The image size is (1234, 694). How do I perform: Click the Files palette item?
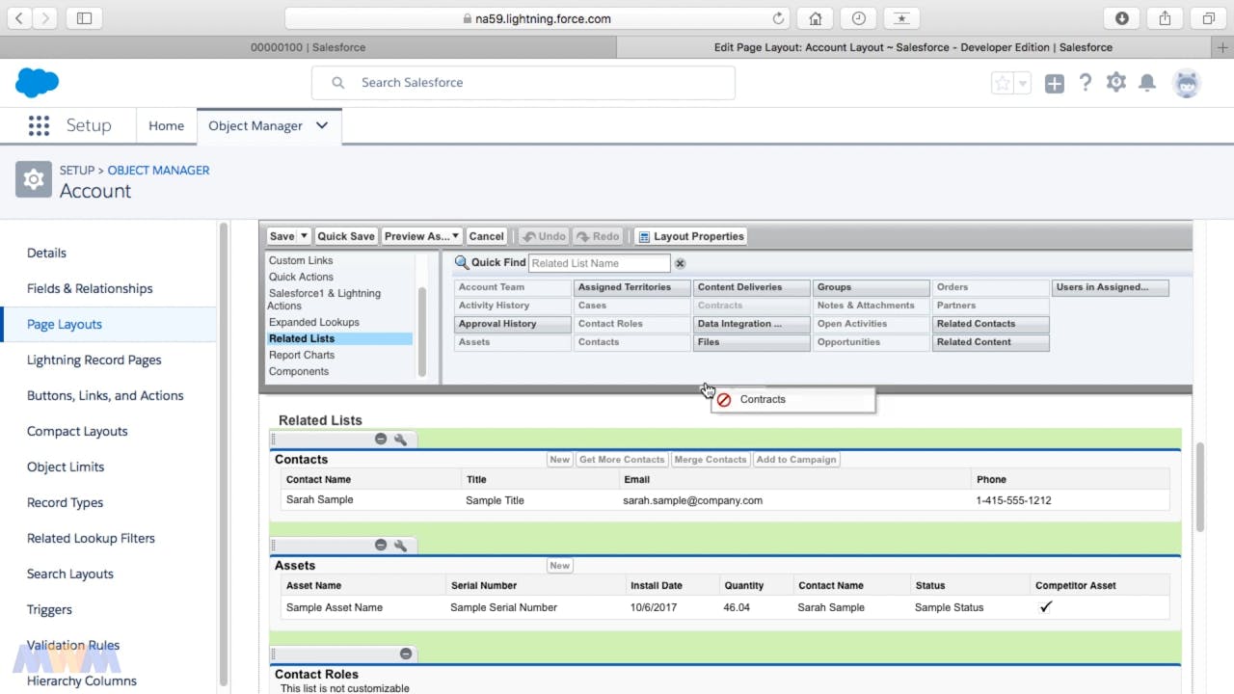[752, 342]
